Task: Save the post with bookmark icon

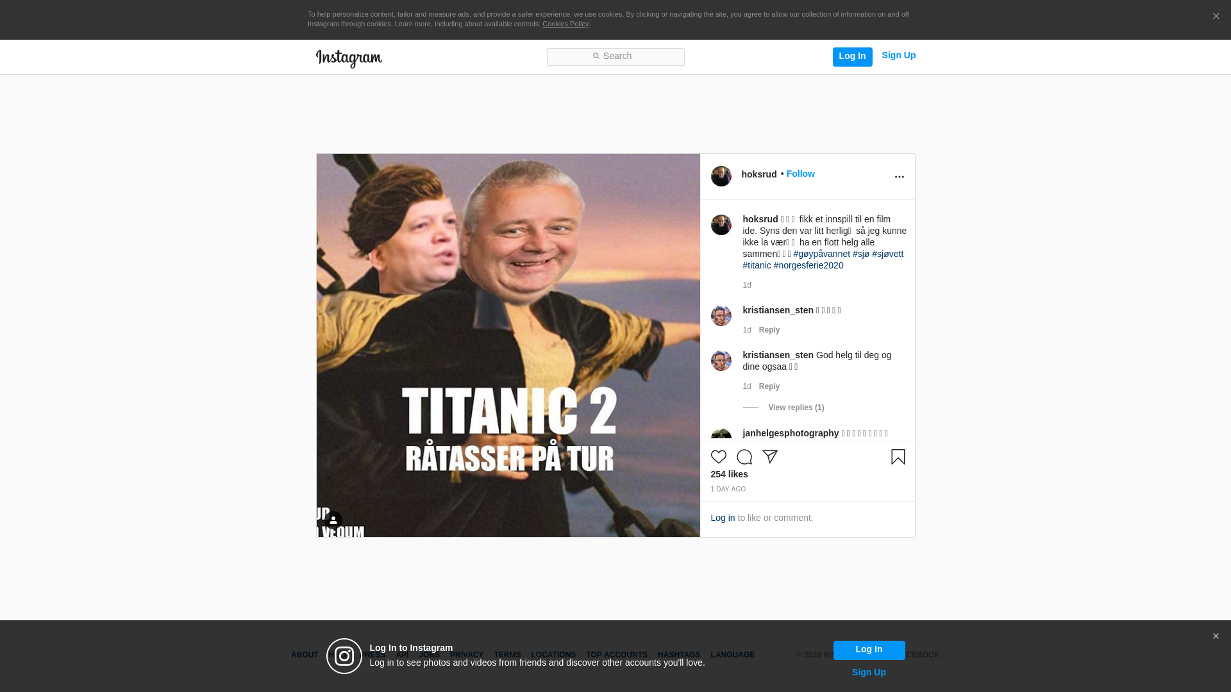Action: click(898, 457)
